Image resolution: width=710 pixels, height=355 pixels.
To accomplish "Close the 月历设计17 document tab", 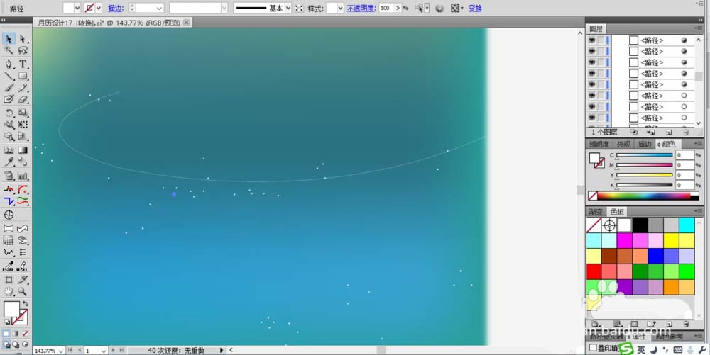I will pos(187,22).
